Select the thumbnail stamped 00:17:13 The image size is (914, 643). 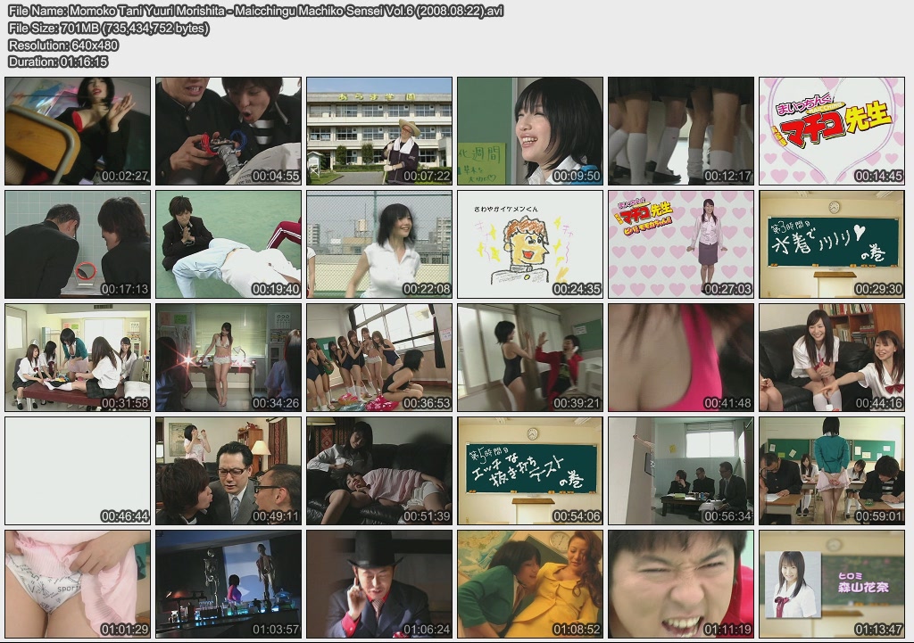[x=78, y=244]
